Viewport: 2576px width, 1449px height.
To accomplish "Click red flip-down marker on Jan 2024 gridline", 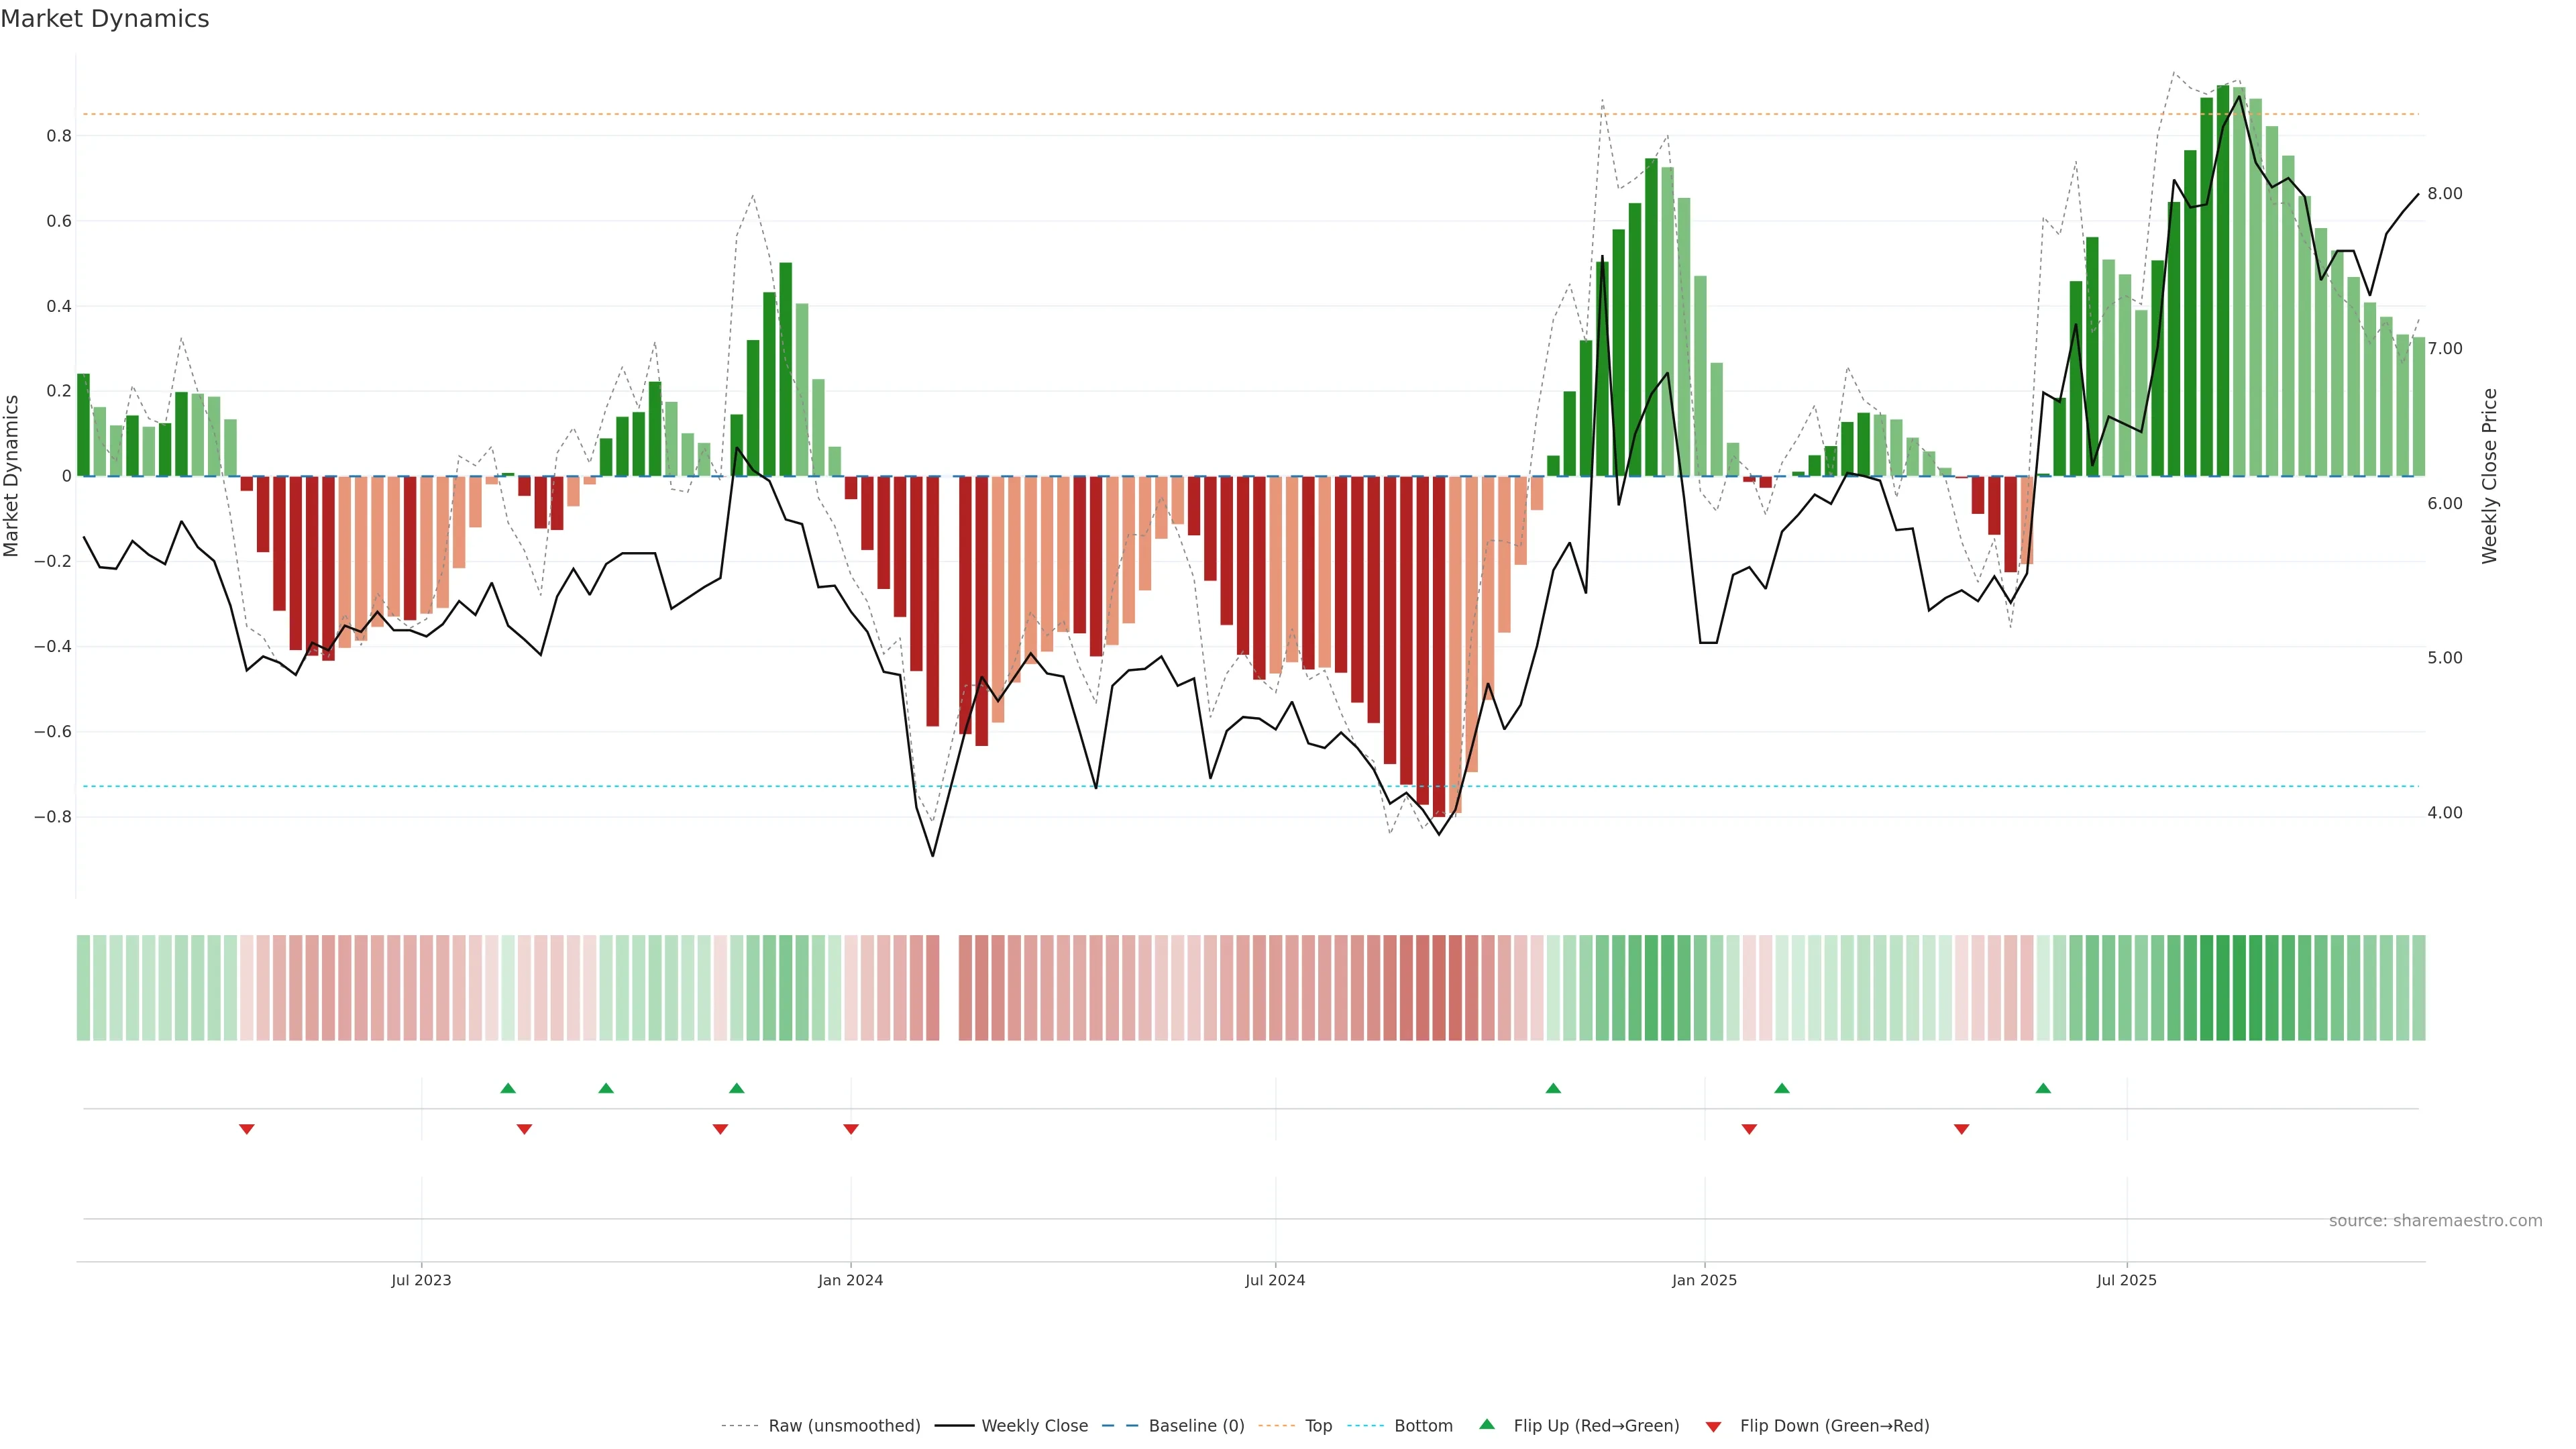I will coord(851,1129).
